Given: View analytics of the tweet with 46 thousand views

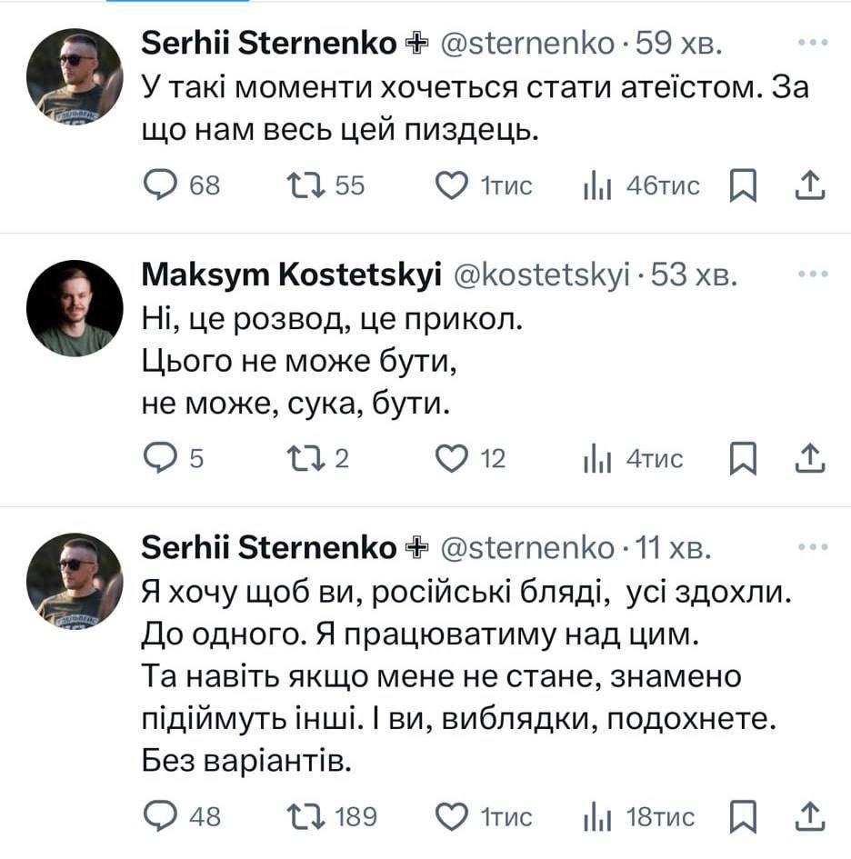Looking at the screenshot, I should tap(595, 186).
